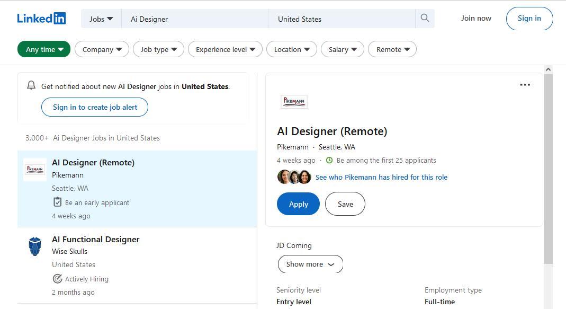The image size is (566, 309).
Task: Click the 'Full-time' employment type value
Action: click(439, 302)
